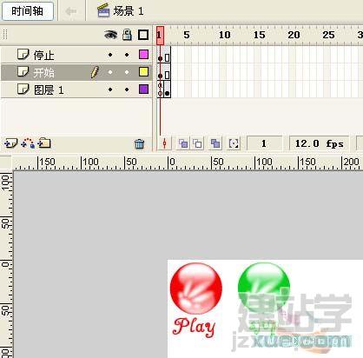Click the eye icon for all layers
363x358 pixels.
pyautogui.click(x=110, y=35)
